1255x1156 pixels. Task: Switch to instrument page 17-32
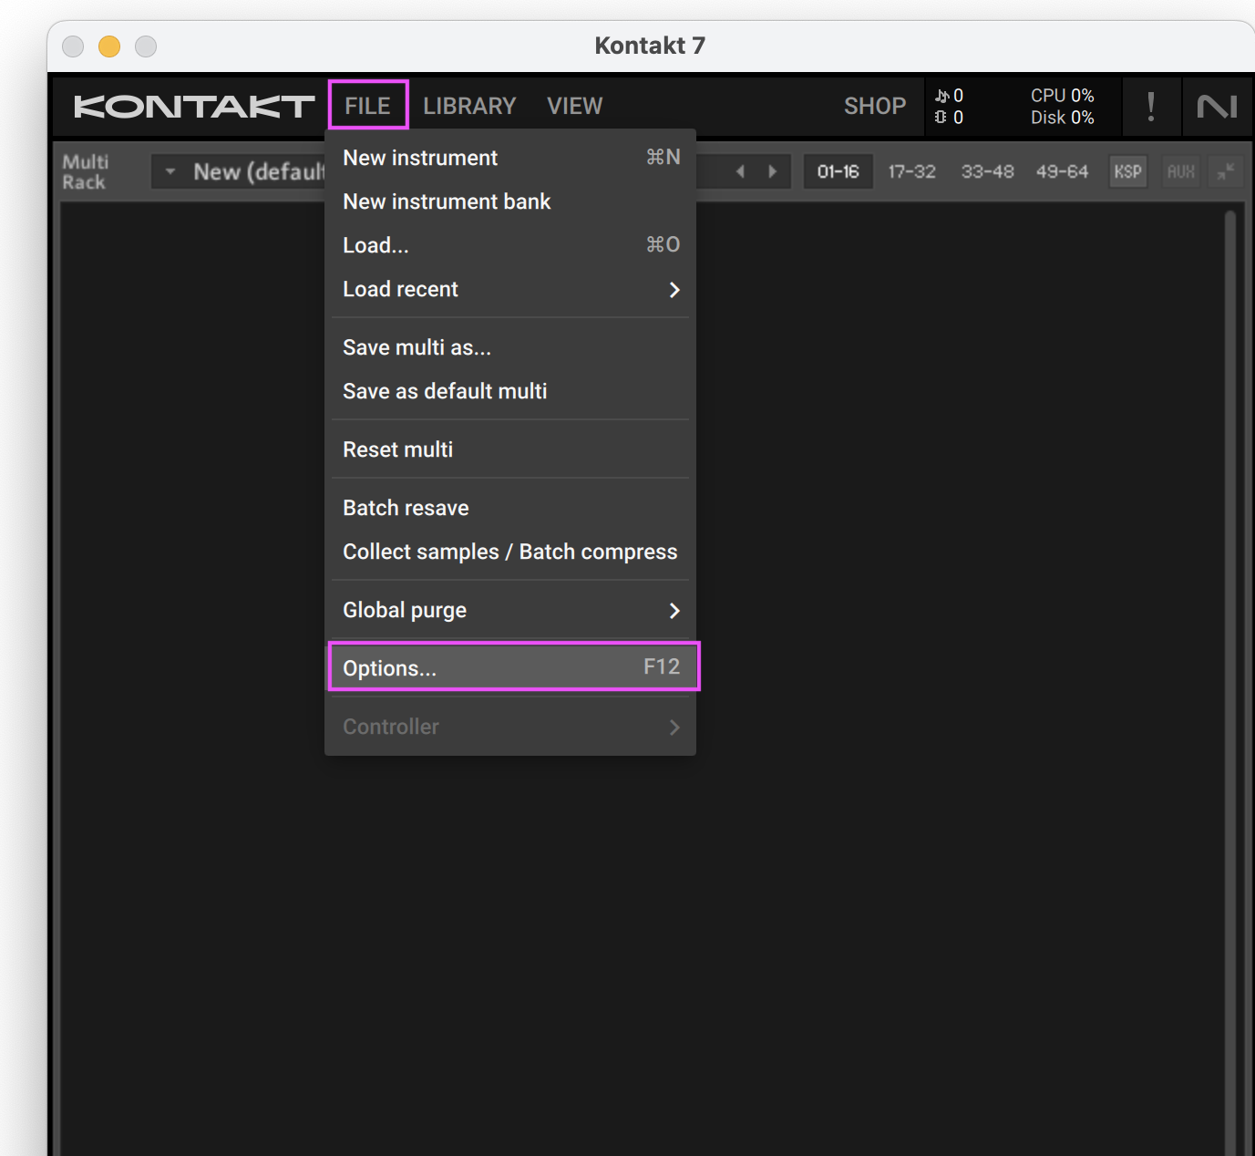[912, 171]
